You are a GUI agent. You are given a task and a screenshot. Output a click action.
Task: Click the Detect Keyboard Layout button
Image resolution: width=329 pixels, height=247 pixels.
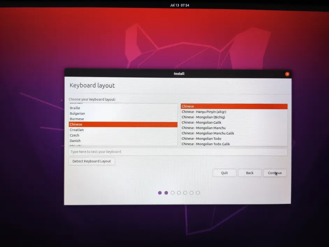point(92,161)
